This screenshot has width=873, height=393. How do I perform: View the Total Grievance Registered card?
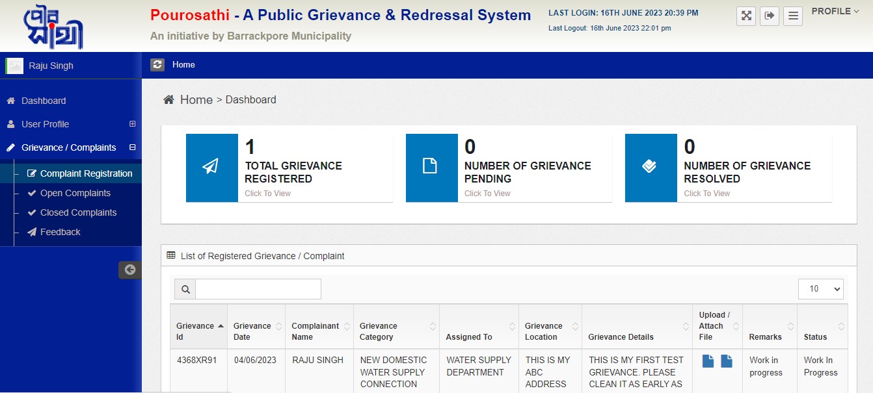tap(289, 168)
